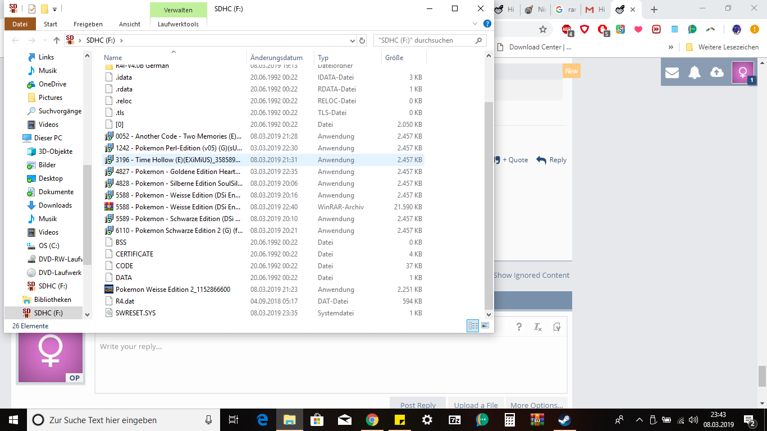Select Downloads in the navigation pane
Viewport: 767px width, 431px height.
tap(55, 205)
